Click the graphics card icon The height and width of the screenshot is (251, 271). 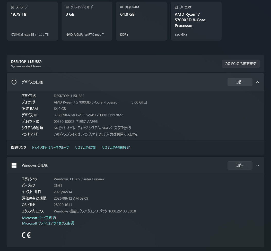tap(67, 7)
